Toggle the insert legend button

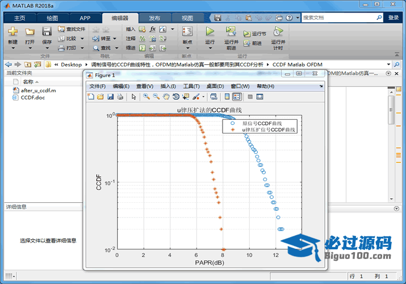[x=237, y=97]
